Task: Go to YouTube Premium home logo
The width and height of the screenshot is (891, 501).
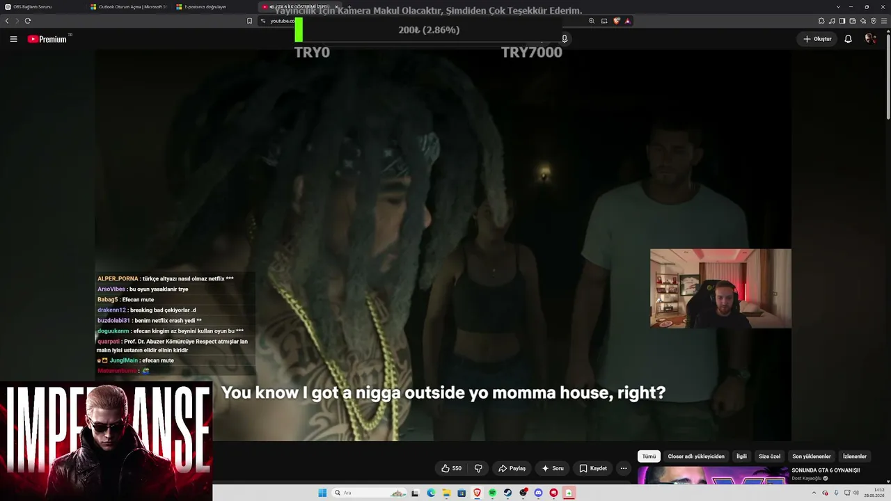Action: click(47, 39)
